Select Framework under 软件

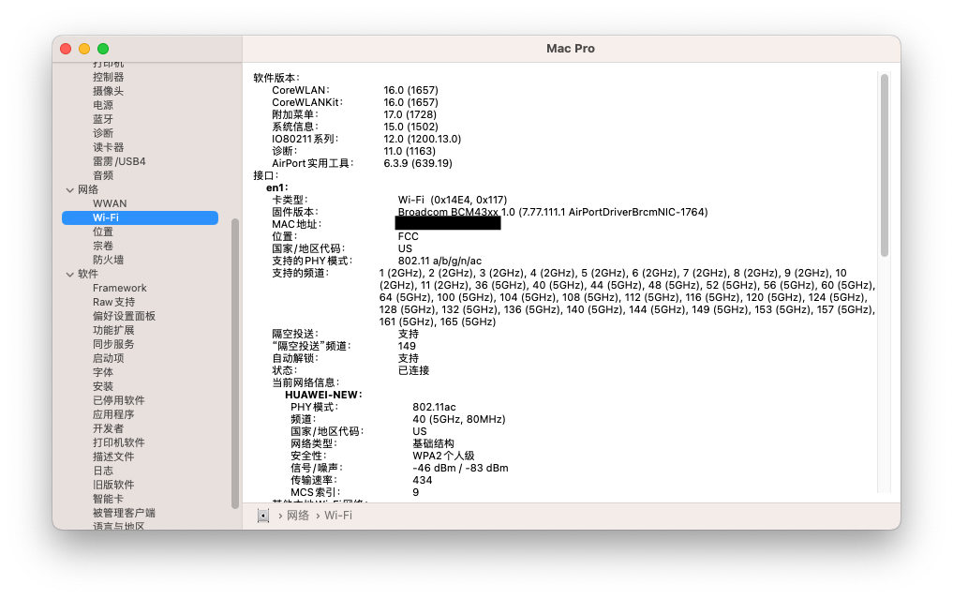(120, 288)
